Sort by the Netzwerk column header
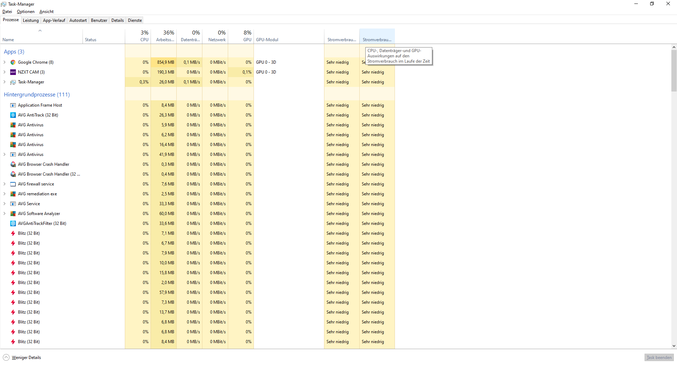The image size is (677, 366). pos(215,36)
